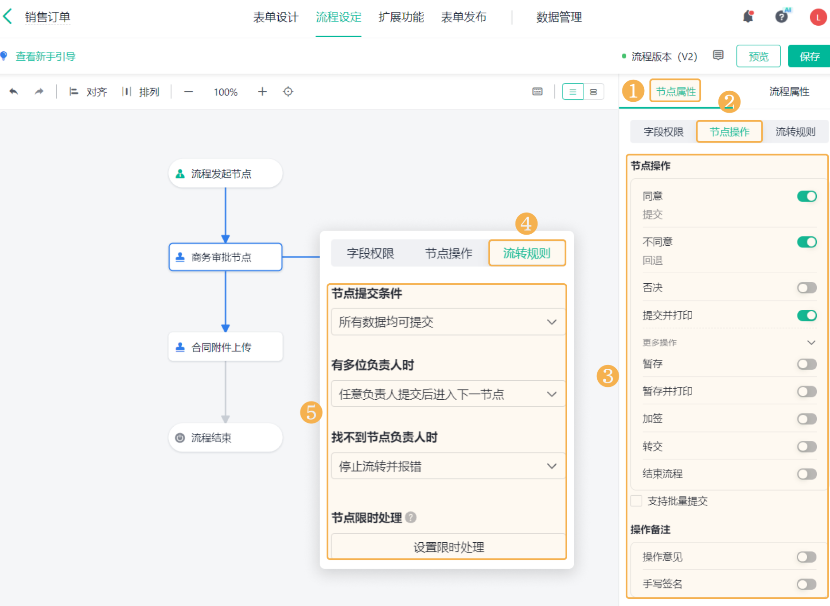This screenshot has height=606, width=830.
Task: Switch to the 流程属性 panel tab
Action: click(x=789, y=92)
